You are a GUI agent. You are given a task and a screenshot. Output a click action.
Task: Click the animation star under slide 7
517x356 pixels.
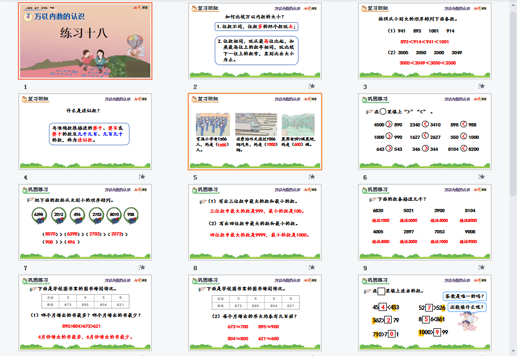(x=142, y=268)
